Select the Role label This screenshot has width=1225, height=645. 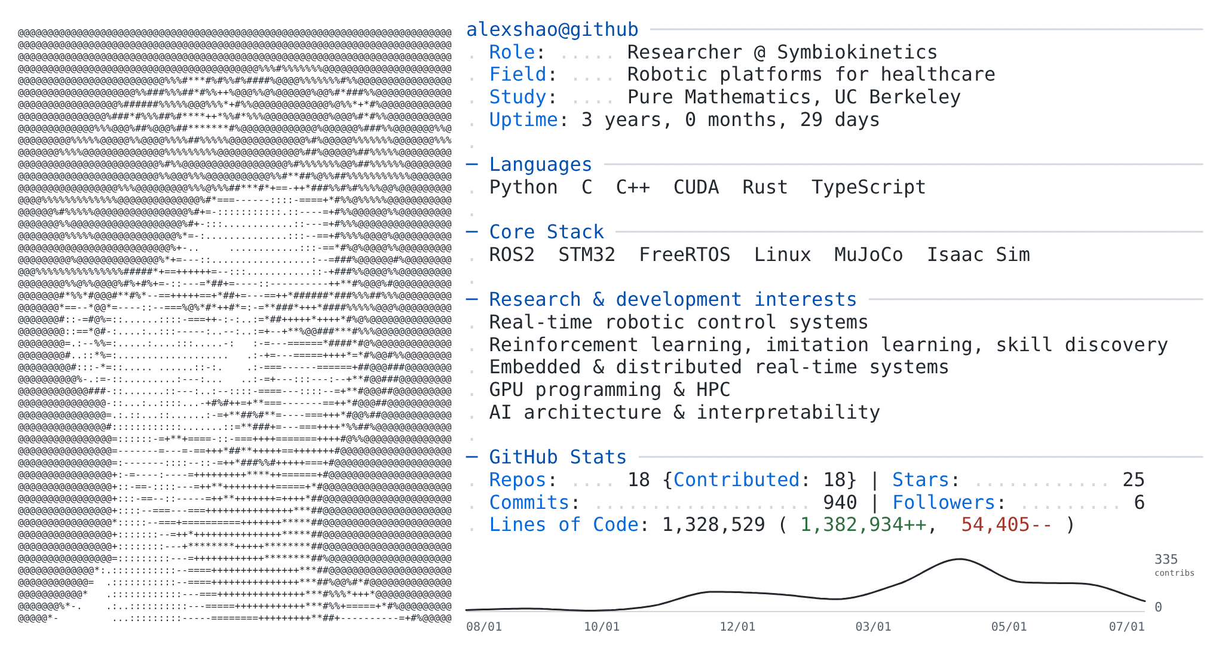(x=512, y=52)
